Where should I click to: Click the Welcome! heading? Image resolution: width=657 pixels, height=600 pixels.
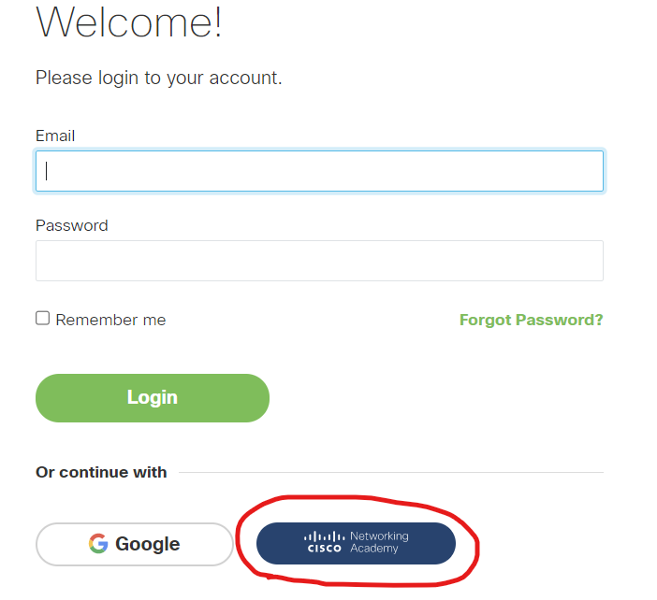[x=129, y=22]
